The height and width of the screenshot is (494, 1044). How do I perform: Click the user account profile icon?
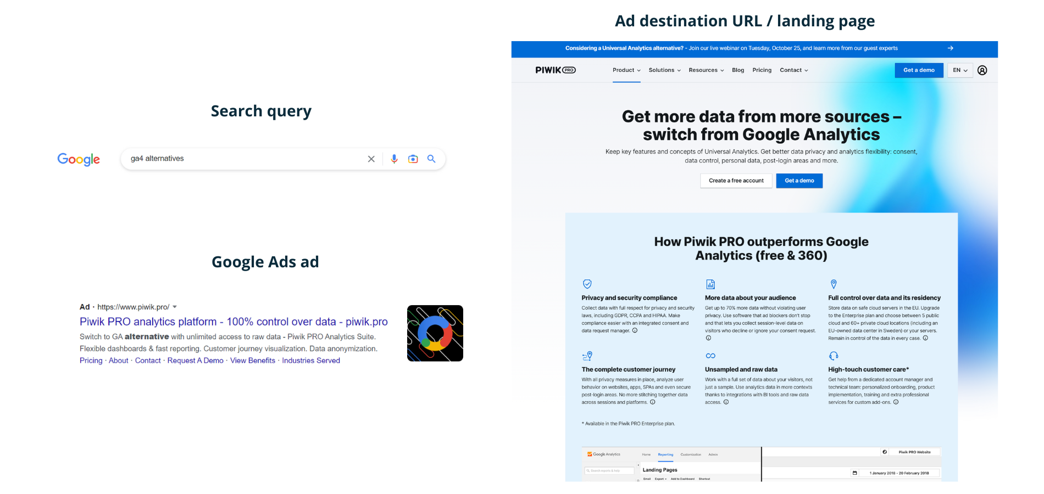coord(982,70)
